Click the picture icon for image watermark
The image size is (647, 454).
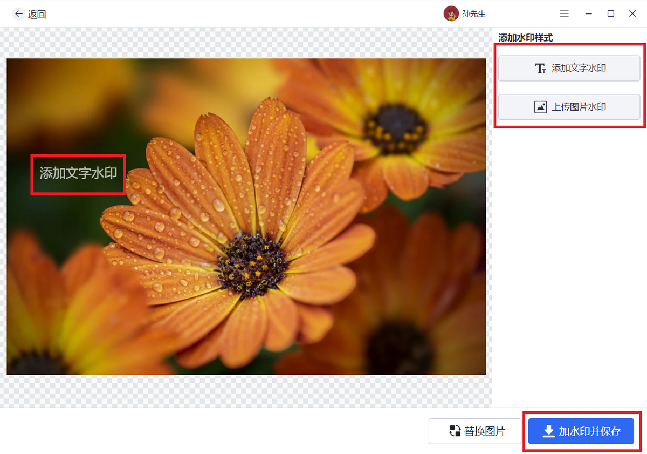click(540, 107)
